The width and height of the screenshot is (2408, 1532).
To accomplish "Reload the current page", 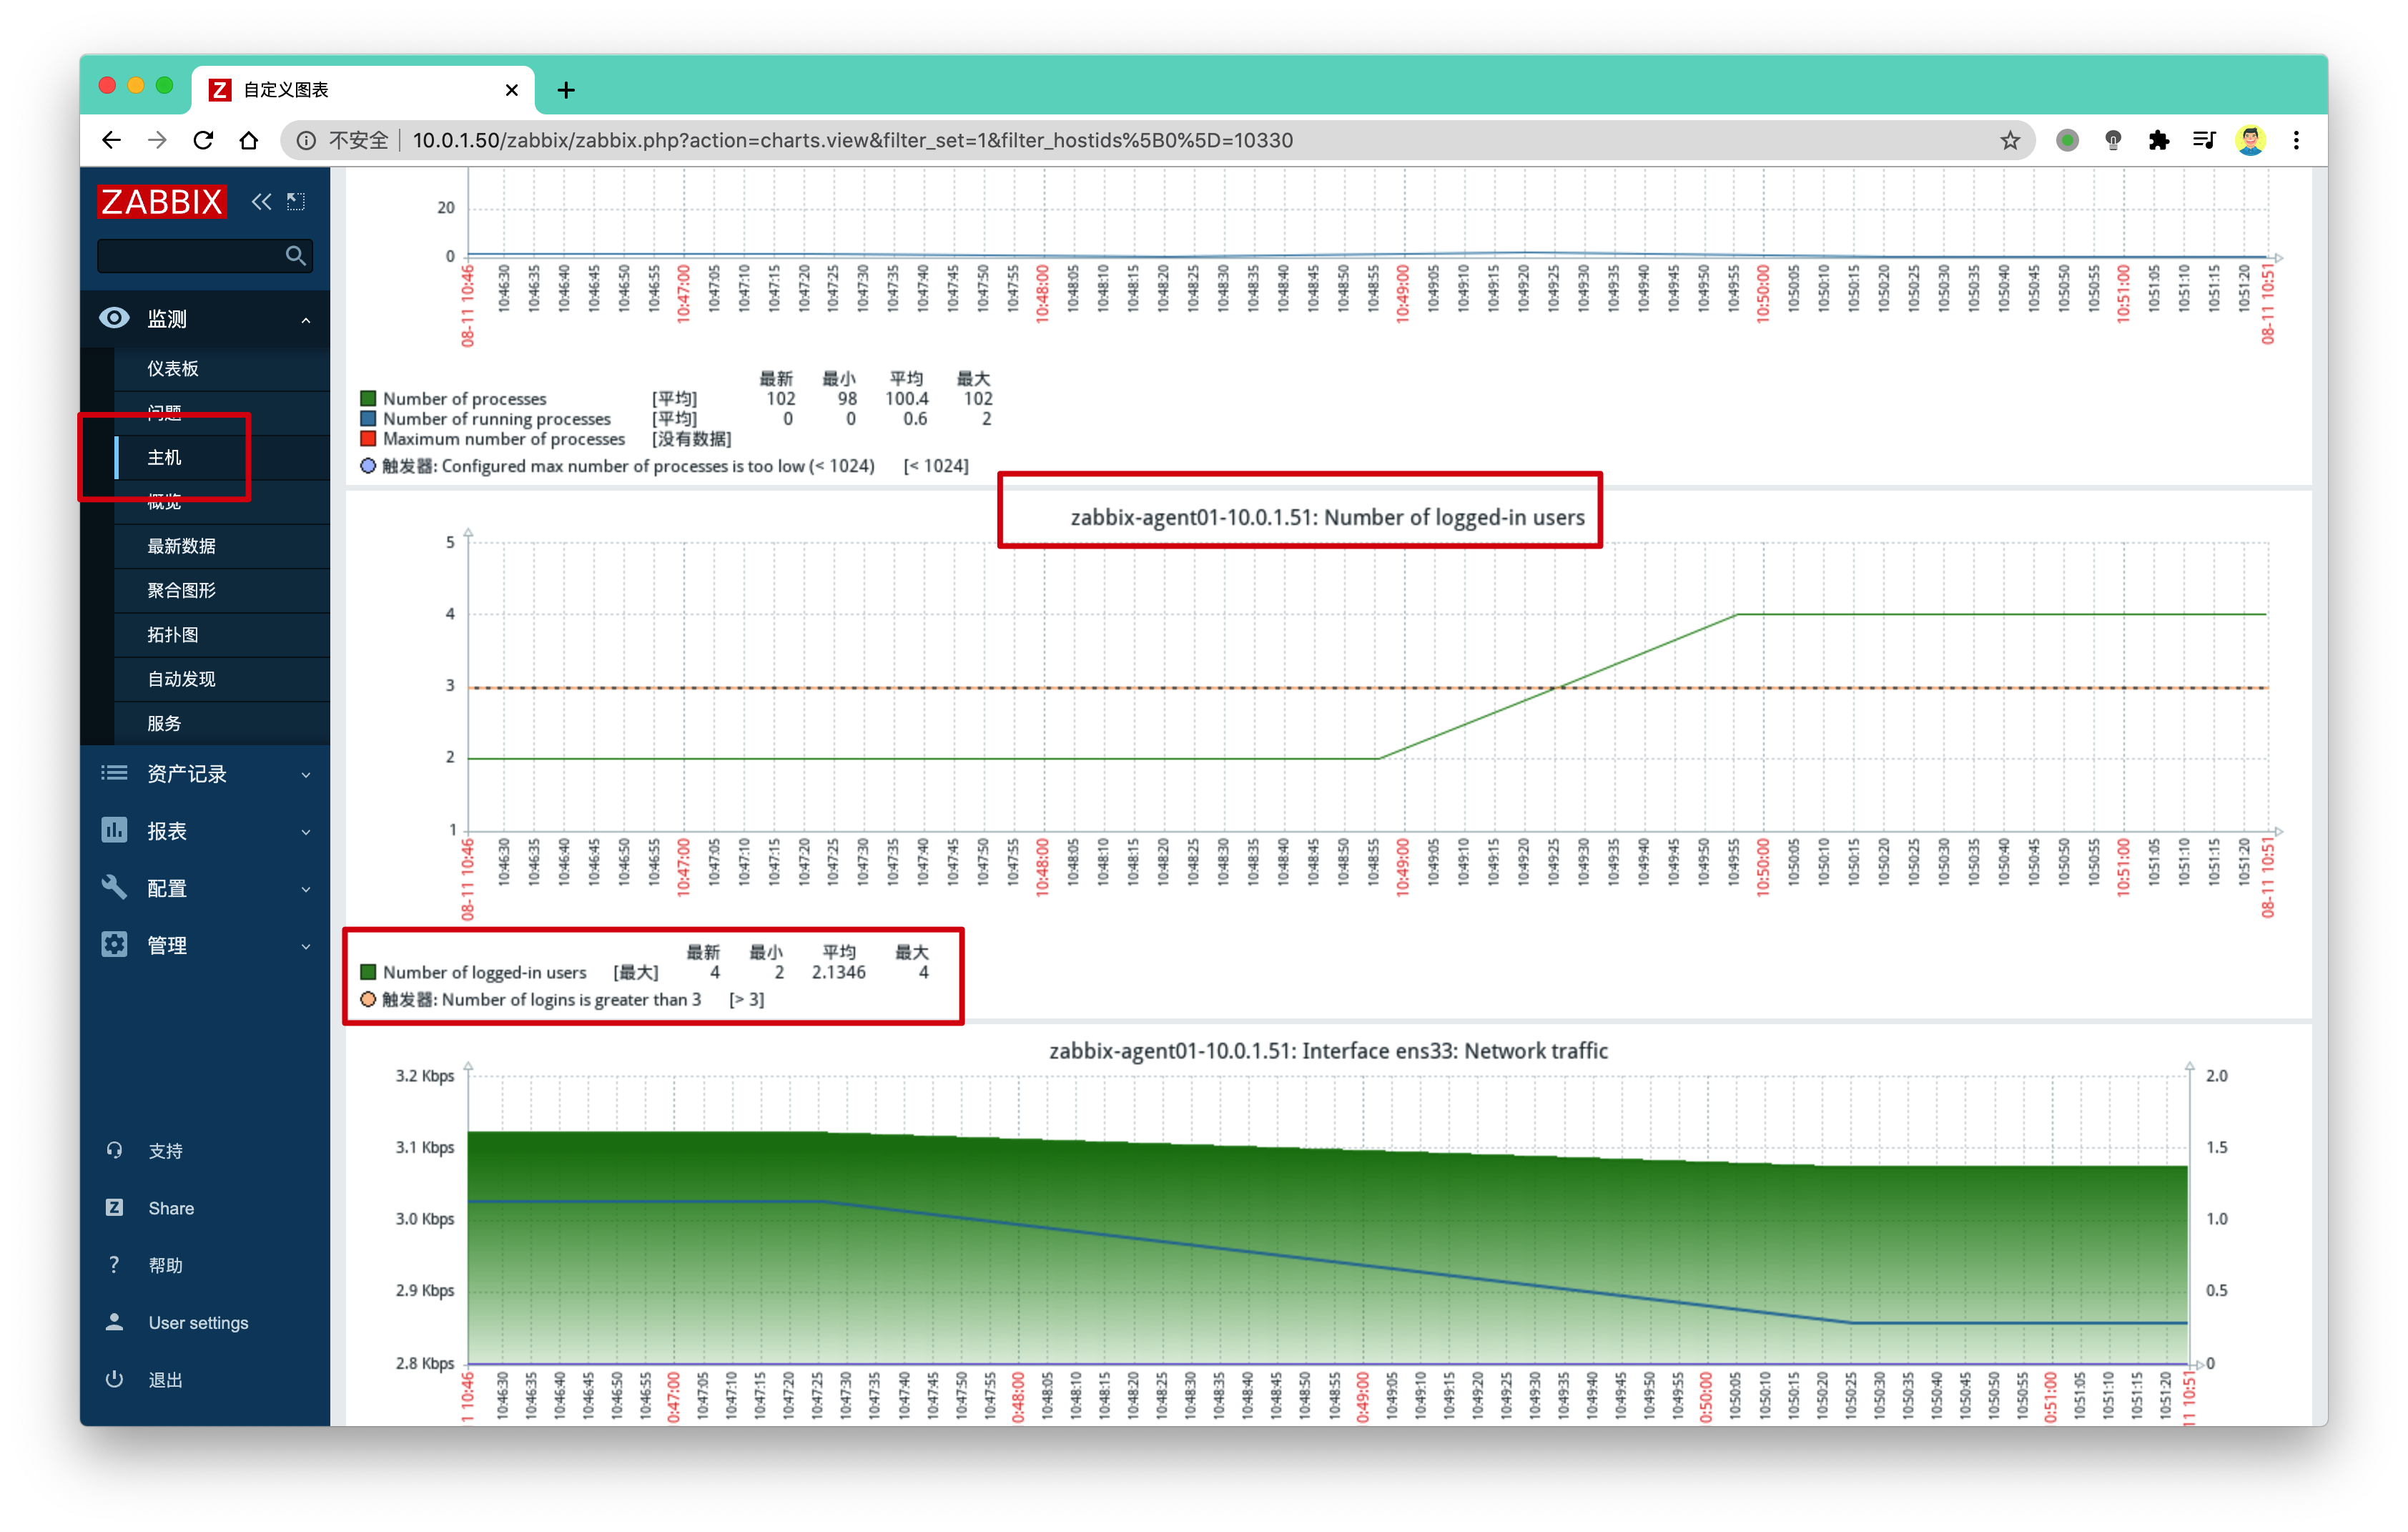I will (203, 140).
